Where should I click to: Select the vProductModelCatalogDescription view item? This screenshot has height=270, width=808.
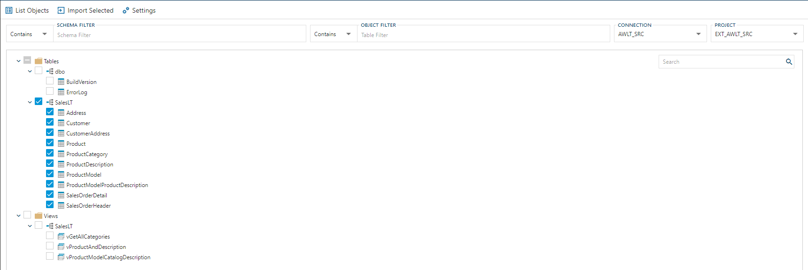coord(108,257)
